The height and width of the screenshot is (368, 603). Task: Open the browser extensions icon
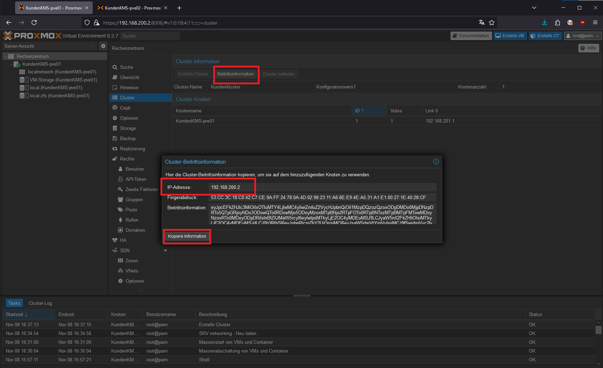557,22
